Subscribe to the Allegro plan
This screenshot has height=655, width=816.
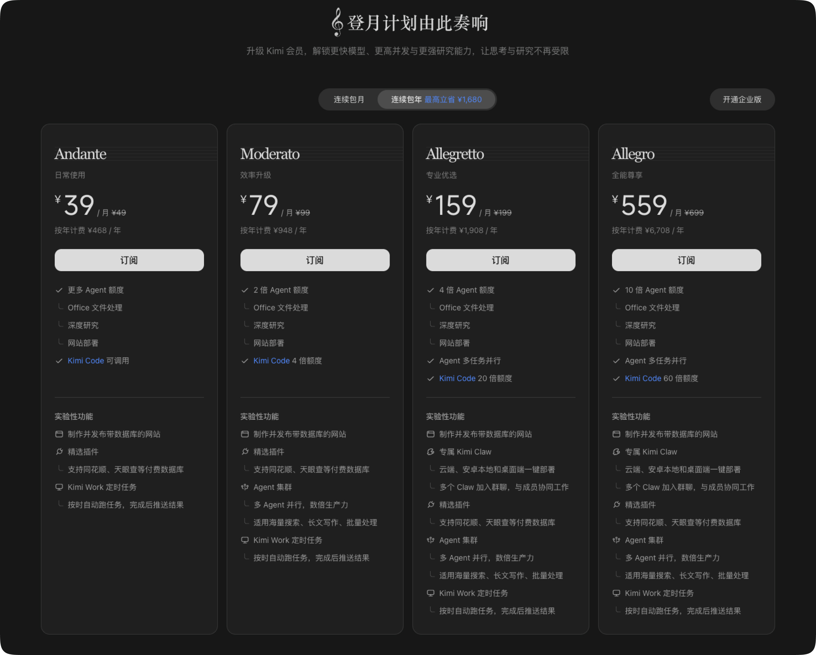686,260
